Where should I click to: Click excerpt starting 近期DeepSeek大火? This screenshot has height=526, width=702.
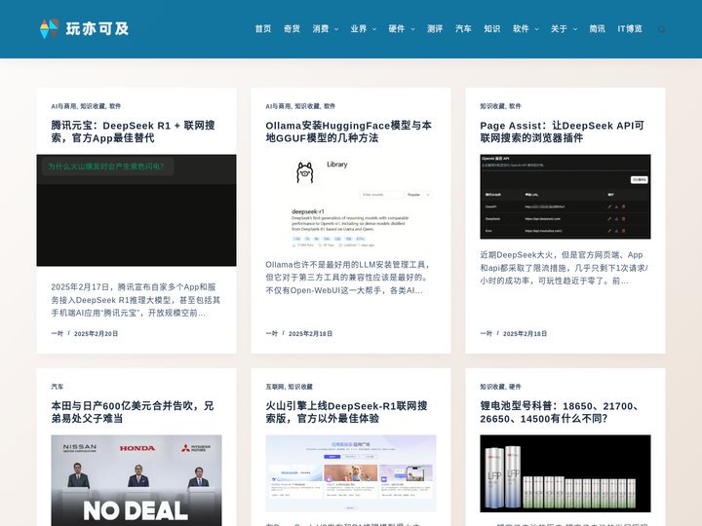[564, 268]
